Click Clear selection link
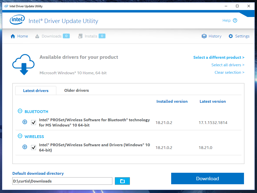 click(x=229, y=72)
